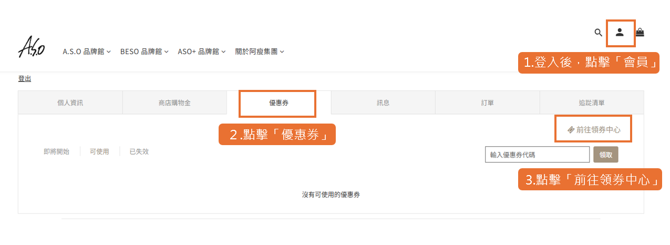Expand the BESO 品牌館 dropdown menu
This screenshot has height=245, width=670.
(x=144, y=52)
